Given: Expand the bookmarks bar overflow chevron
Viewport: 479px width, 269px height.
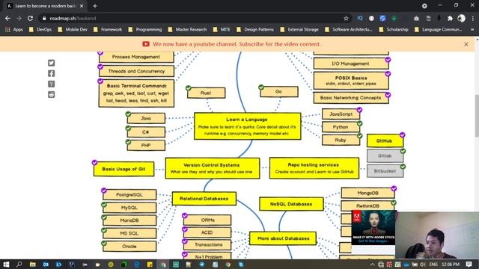Looking at the screenshot, I should [x=472, y=30].
